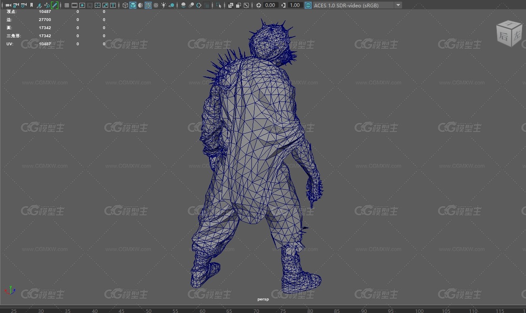Viewport: 526px width, 313px height.
Task: Click the persp camera label
Action: (263, 299)
